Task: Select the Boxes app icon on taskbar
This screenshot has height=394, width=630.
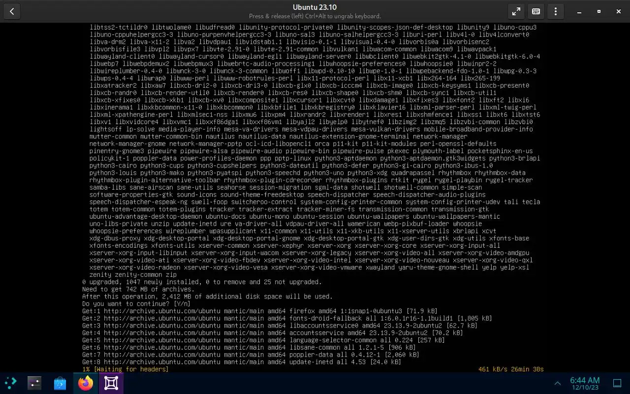Action: coord(111,383)
